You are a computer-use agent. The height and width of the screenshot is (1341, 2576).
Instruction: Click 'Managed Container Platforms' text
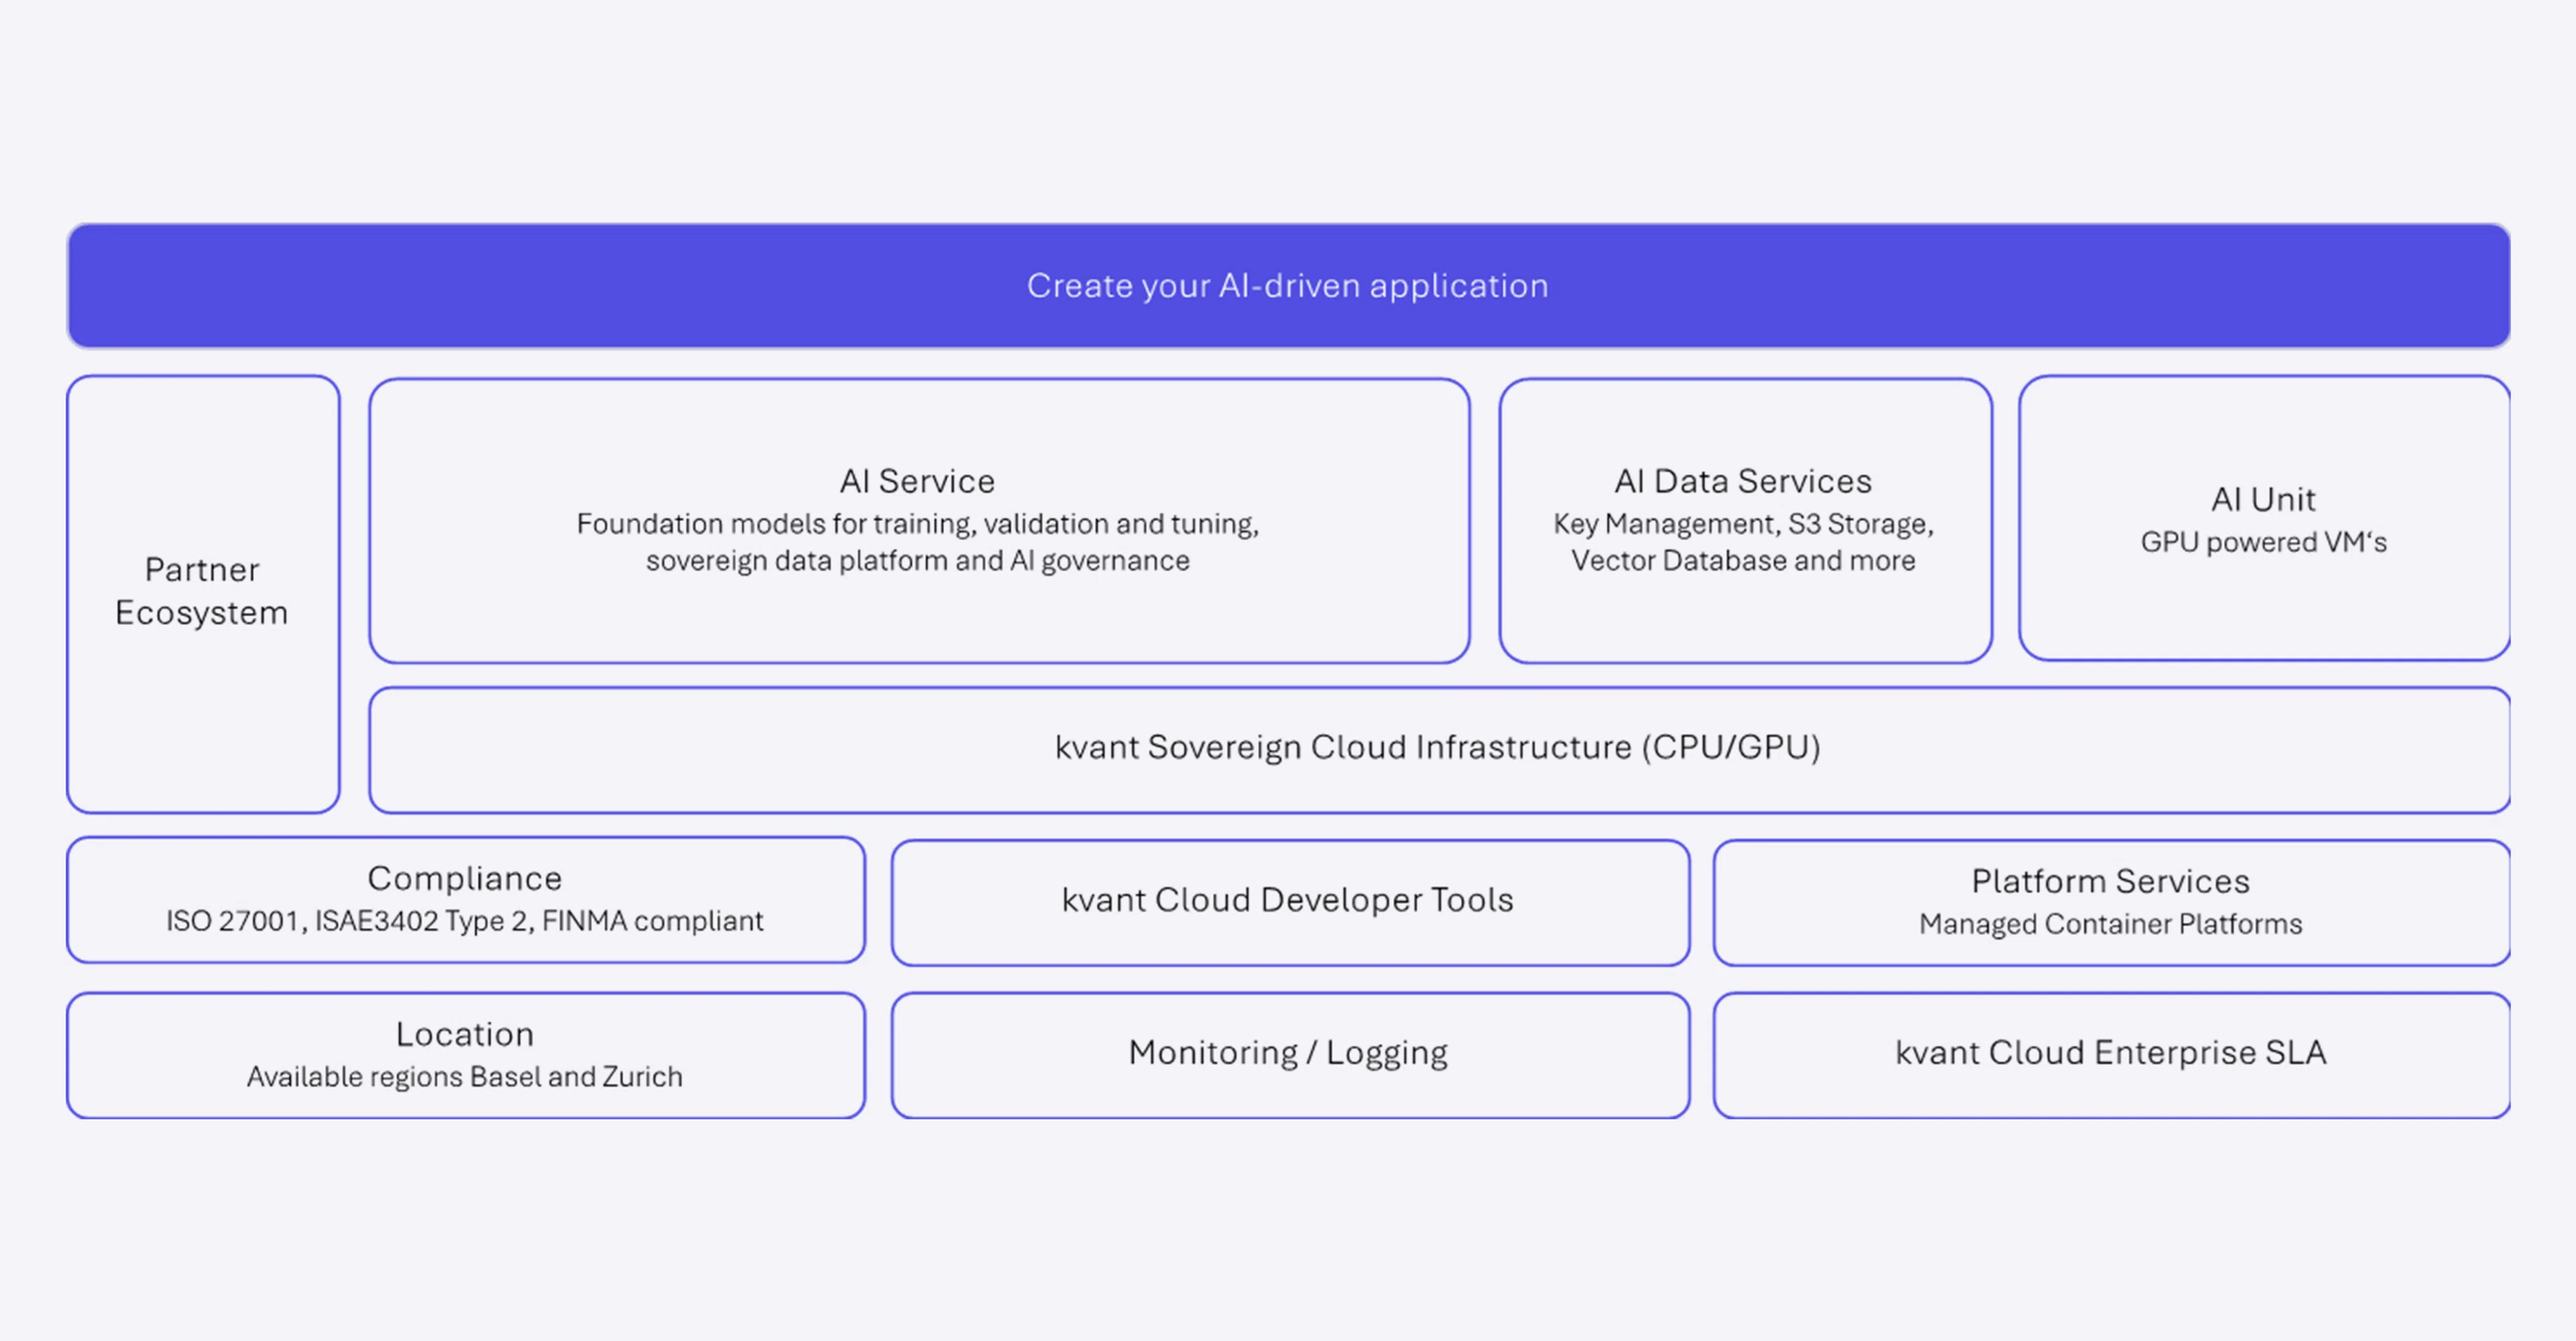pos(2110,923)
